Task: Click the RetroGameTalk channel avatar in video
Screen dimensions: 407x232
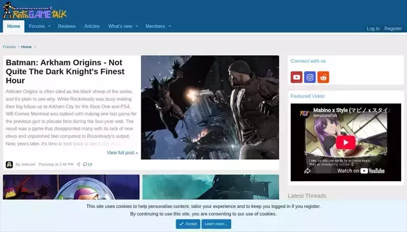Action: [x=305, y=113]
